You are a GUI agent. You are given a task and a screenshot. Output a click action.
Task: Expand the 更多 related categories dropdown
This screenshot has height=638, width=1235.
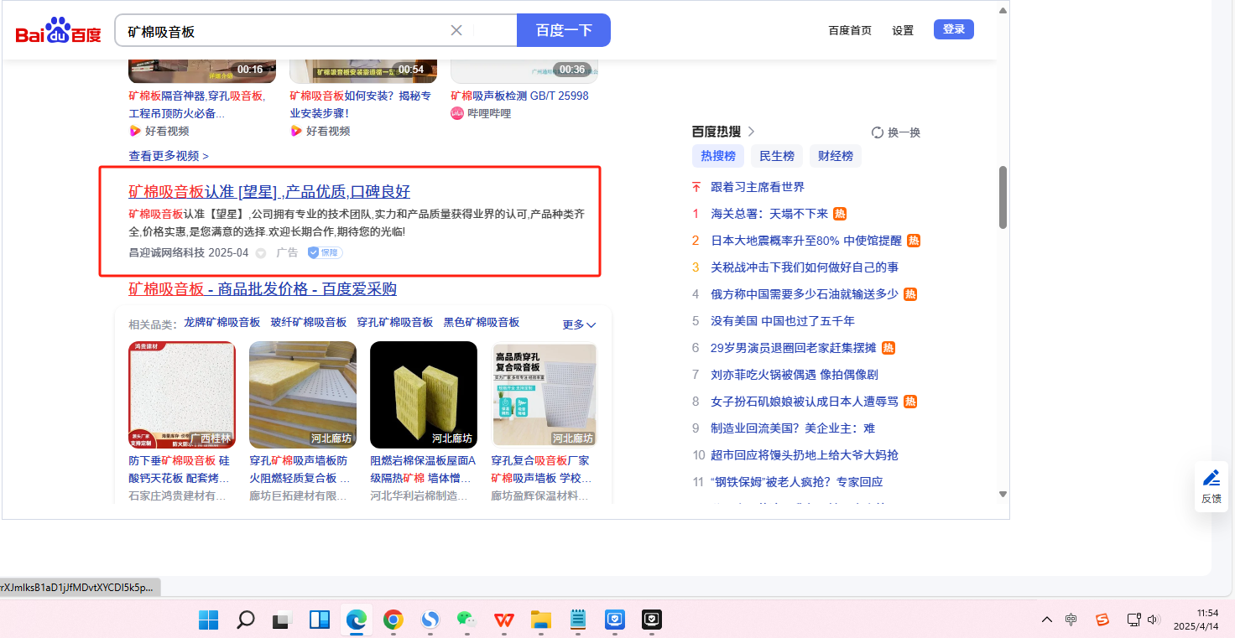coord(579,324)
